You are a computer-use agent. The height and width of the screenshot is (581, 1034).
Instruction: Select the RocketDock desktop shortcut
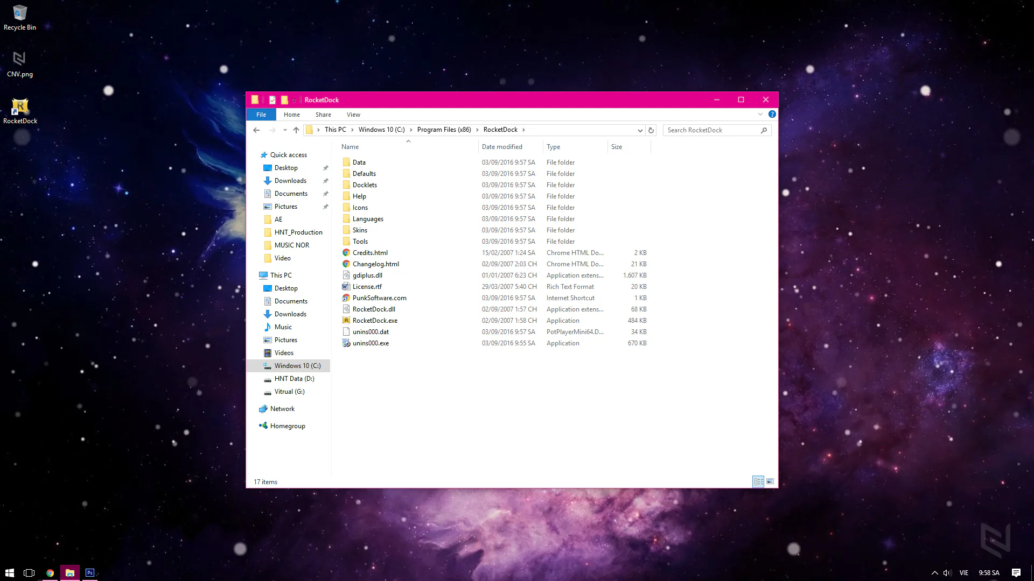(20, 111)
